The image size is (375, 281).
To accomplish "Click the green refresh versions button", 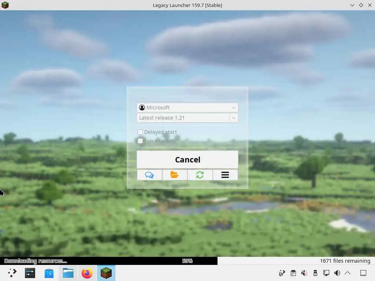I will [x=200, y=175].
